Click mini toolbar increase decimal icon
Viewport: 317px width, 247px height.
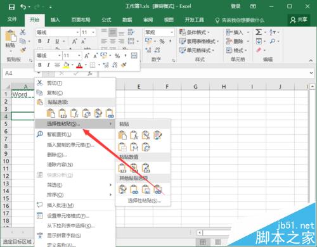tap(106, 65)
